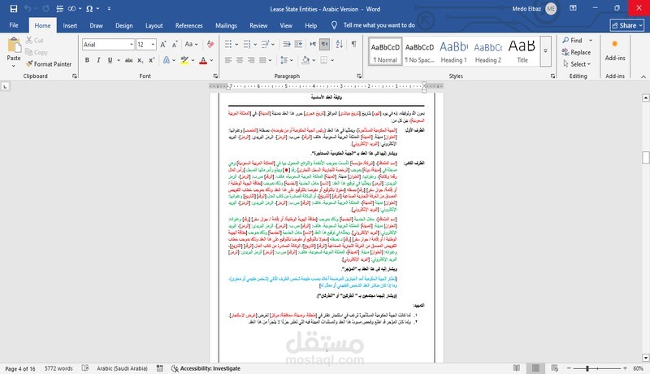
Task: Toggle Justify alignment
Action: (x=262, y=60)
